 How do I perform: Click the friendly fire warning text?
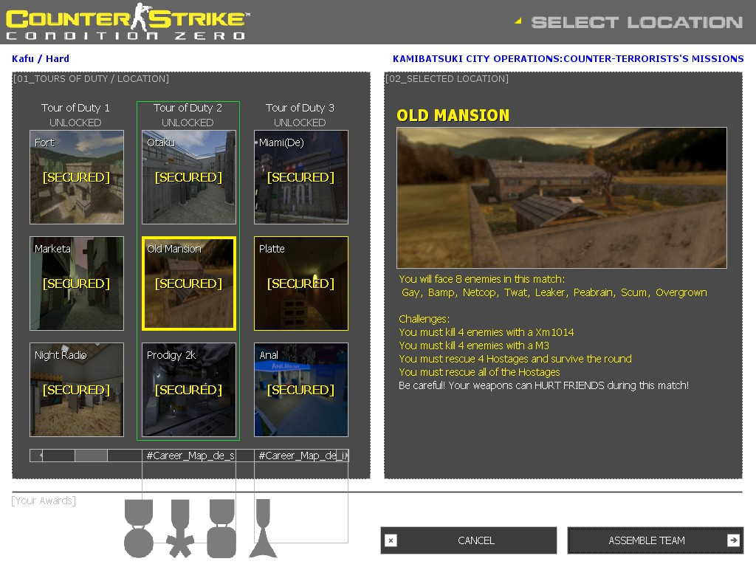coord(544,385)
